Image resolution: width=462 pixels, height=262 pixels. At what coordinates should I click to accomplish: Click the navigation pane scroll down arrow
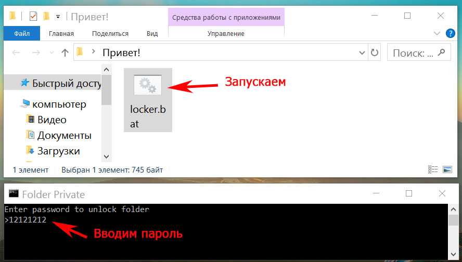pos(106,156)
